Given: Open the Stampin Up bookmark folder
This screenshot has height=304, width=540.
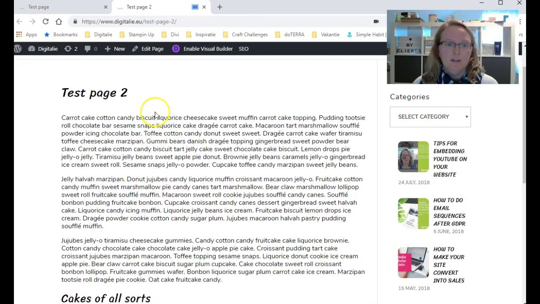Looking at the screenshot, I should pos(137,35).
